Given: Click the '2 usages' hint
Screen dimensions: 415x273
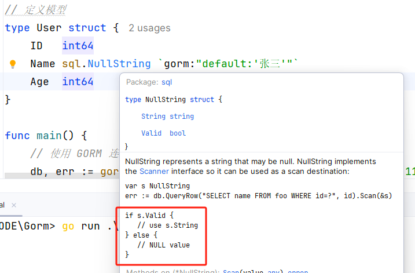Looking at the screenshot, I should pos(149,28).
